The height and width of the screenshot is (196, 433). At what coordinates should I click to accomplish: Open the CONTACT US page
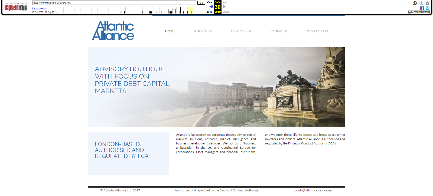coord(317,31)
